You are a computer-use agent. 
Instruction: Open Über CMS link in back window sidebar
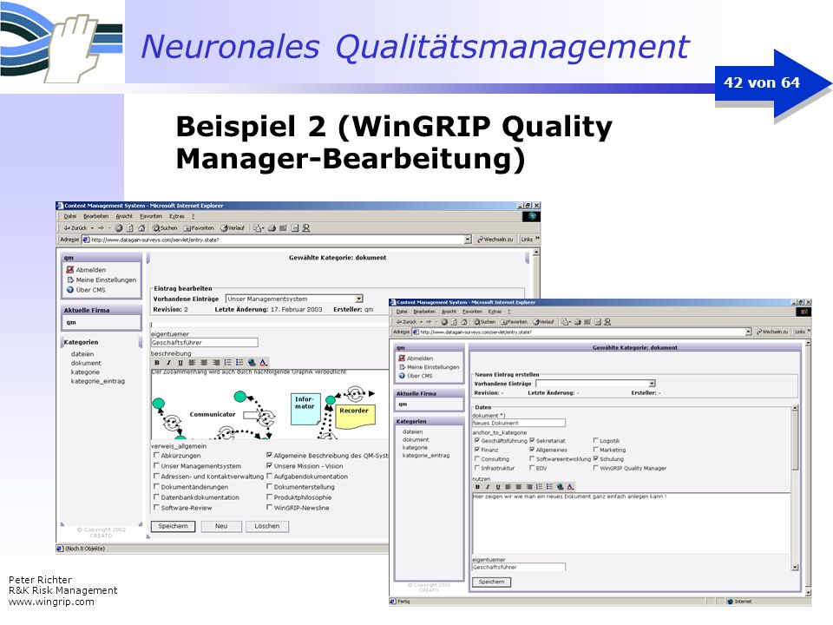90,290
